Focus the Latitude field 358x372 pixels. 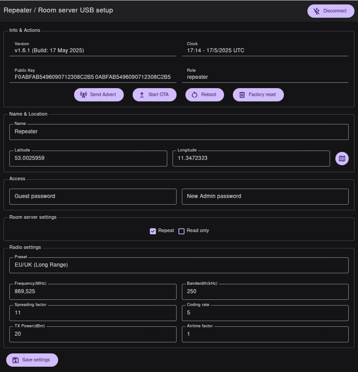(88, 158)
